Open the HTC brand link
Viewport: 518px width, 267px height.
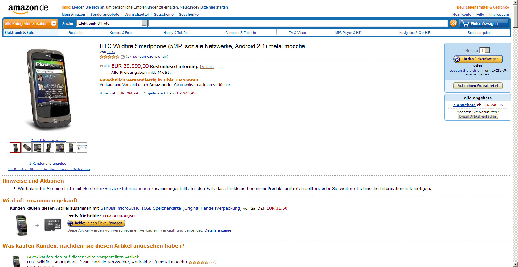pyautogui.click(x=111, y=52)
